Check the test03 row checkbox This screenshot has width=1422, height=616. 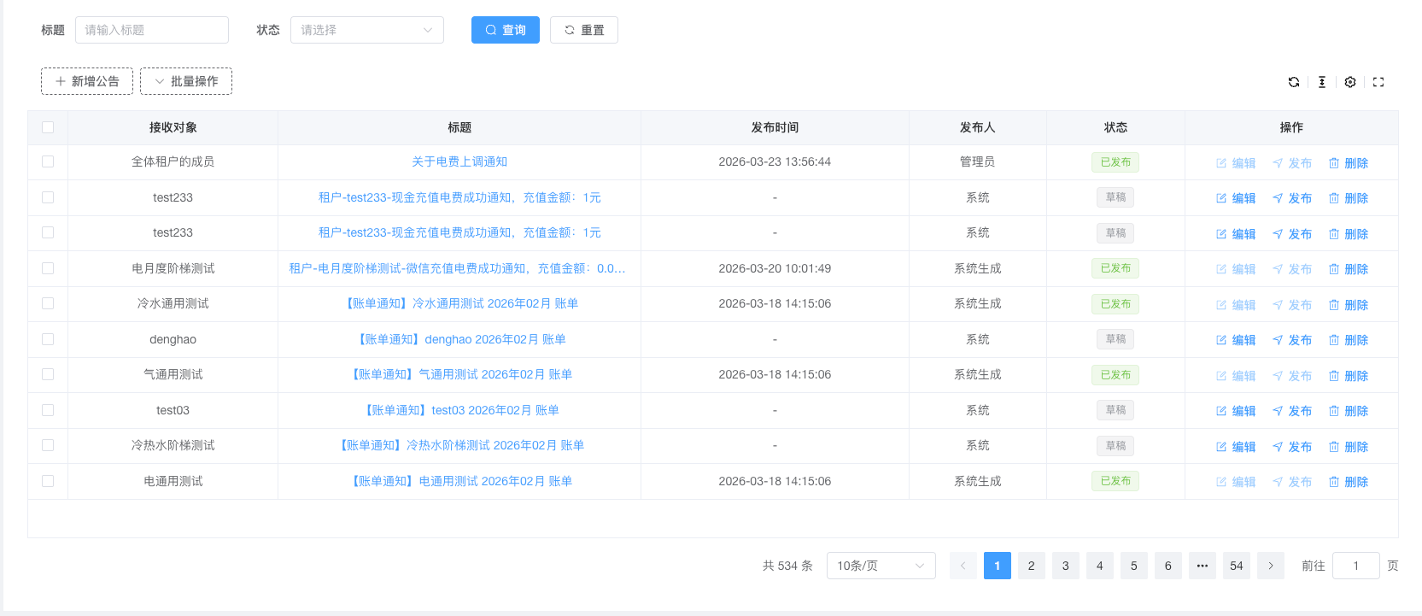[48, 410]
